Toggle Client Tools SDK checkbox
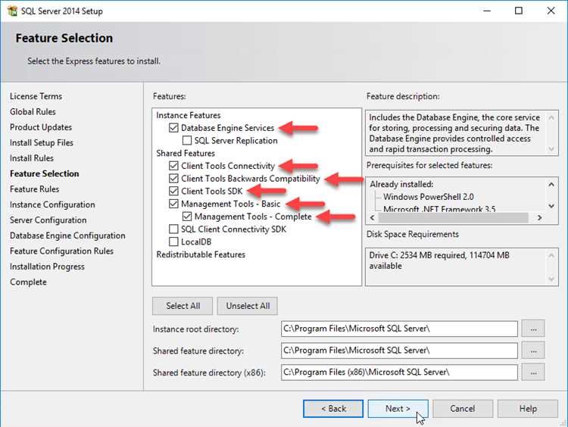Screen dimensions: 568x427 [x=173, y=192]
